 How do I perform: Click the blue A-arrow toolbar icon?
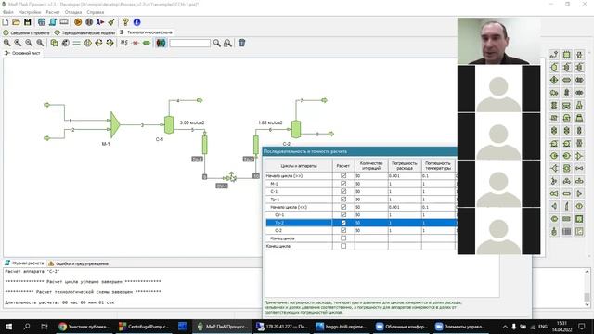tap(100, 22)
